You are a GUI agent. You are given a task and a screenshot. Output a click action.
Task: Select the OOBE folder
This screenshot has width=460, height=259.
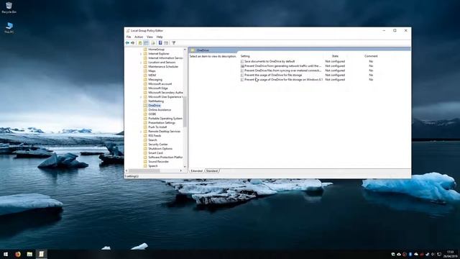[x=149, y=114]
